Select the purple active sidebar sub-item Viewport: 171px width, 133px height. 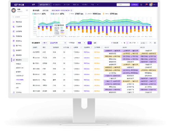pyautogui.click(x=20, y=80)
